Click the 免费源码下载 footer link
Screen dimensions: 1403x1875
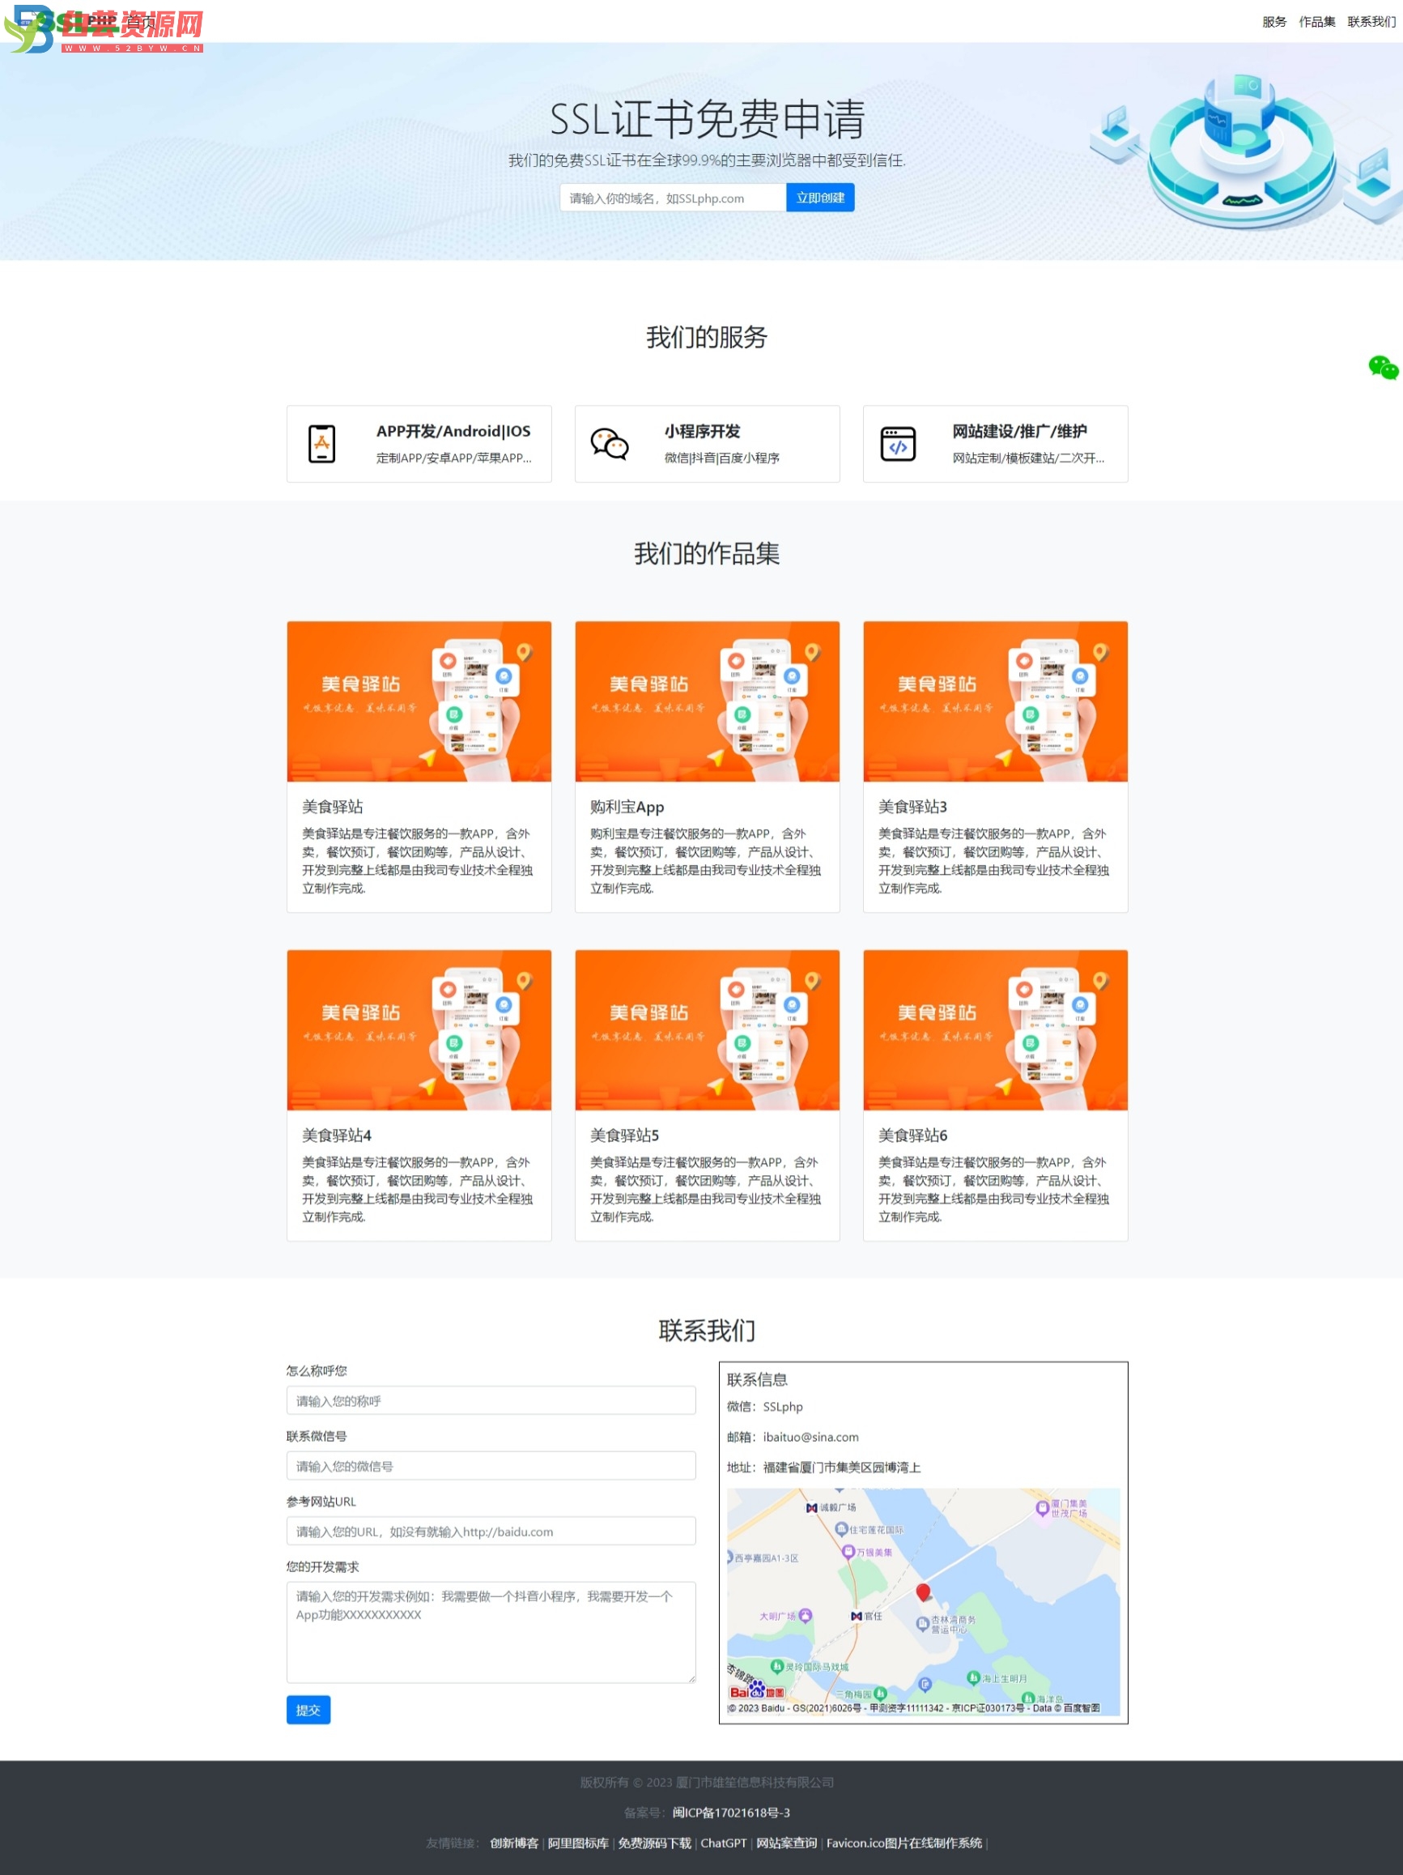(x=654, y=1843)
